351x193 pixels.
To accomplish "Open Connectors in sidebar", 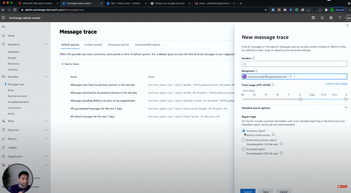I will (x=14, y=108).
